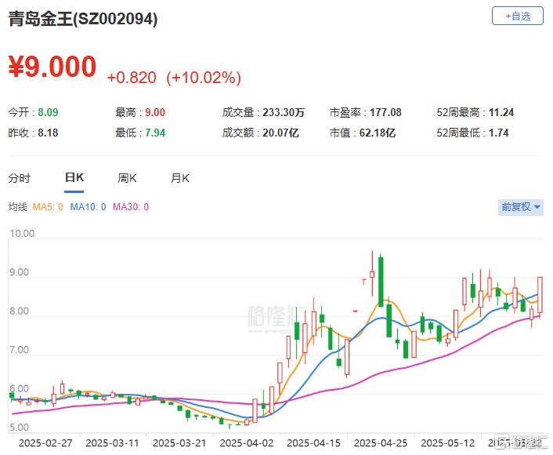Click the 2025-04-02 date axis label
Image resolution: width=553 pixels, height=455 pixels.
(x=247, y=443)
